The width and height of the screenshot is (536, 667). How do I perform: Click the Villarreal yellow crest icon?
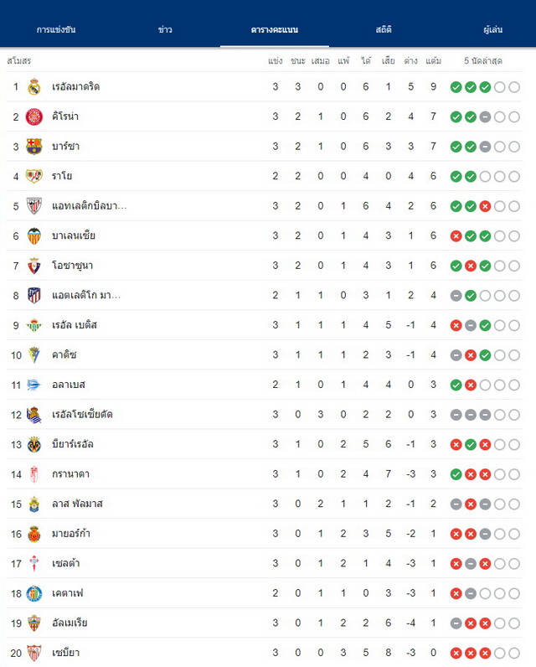click(34, 444)
